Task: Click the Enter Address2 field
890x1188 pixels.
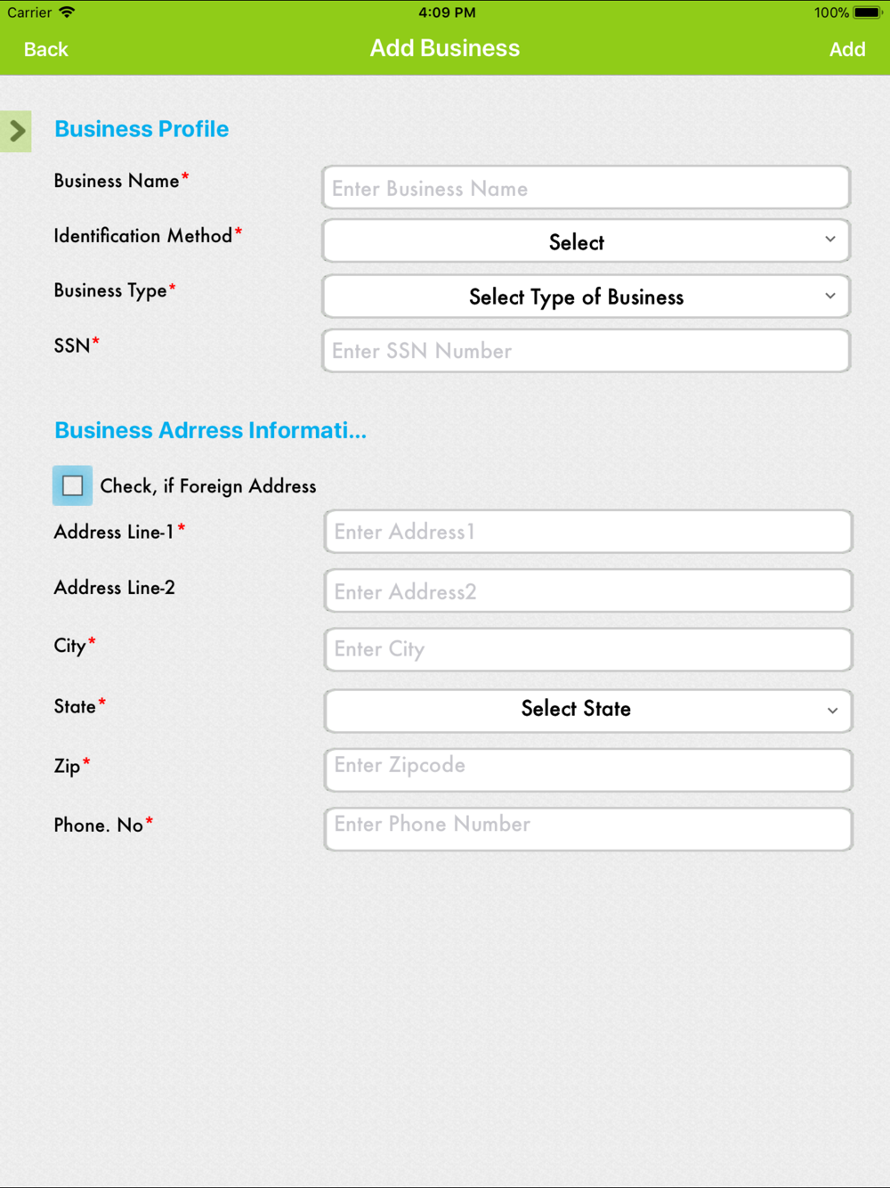Action: pos(587,591)
